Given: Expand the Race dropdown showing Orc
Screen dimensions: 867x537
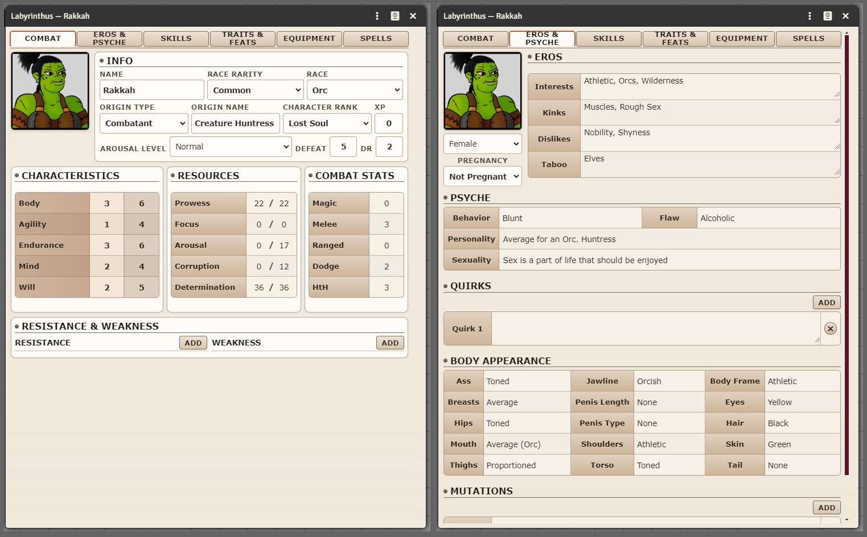Looking at the screenshot, I should coord(355,90).
